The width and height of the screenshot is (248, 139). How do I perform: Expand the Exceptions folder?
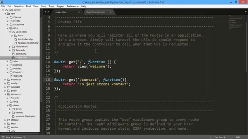click(8, 25)
